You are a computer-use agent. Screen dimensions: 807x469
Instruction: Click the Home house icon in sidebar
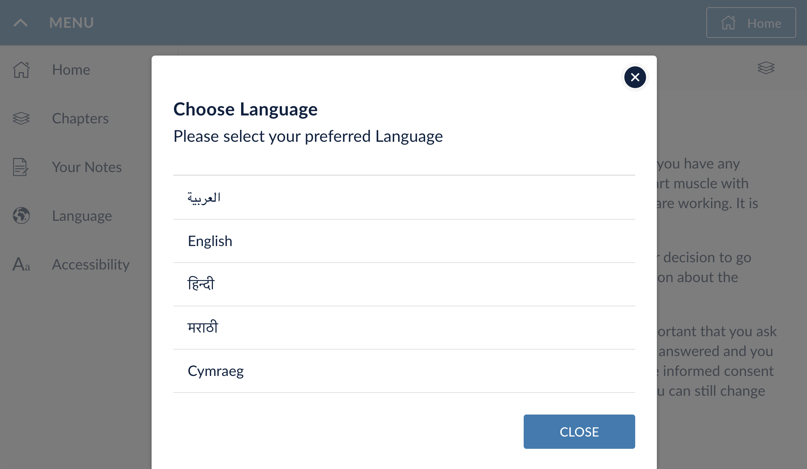pos(21,70)
